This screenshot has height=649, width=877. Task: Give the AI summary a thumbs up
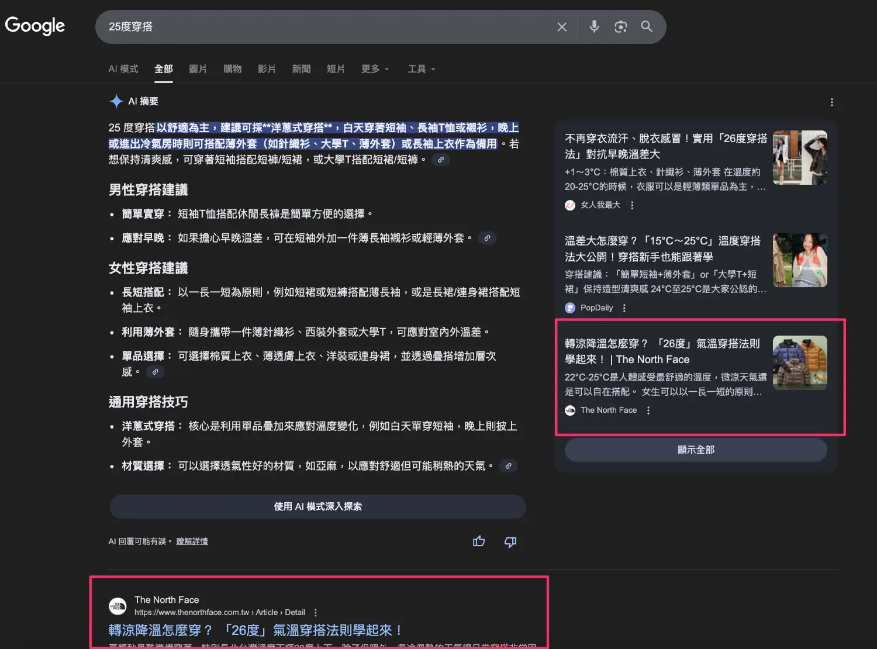[x=479, y=541]
